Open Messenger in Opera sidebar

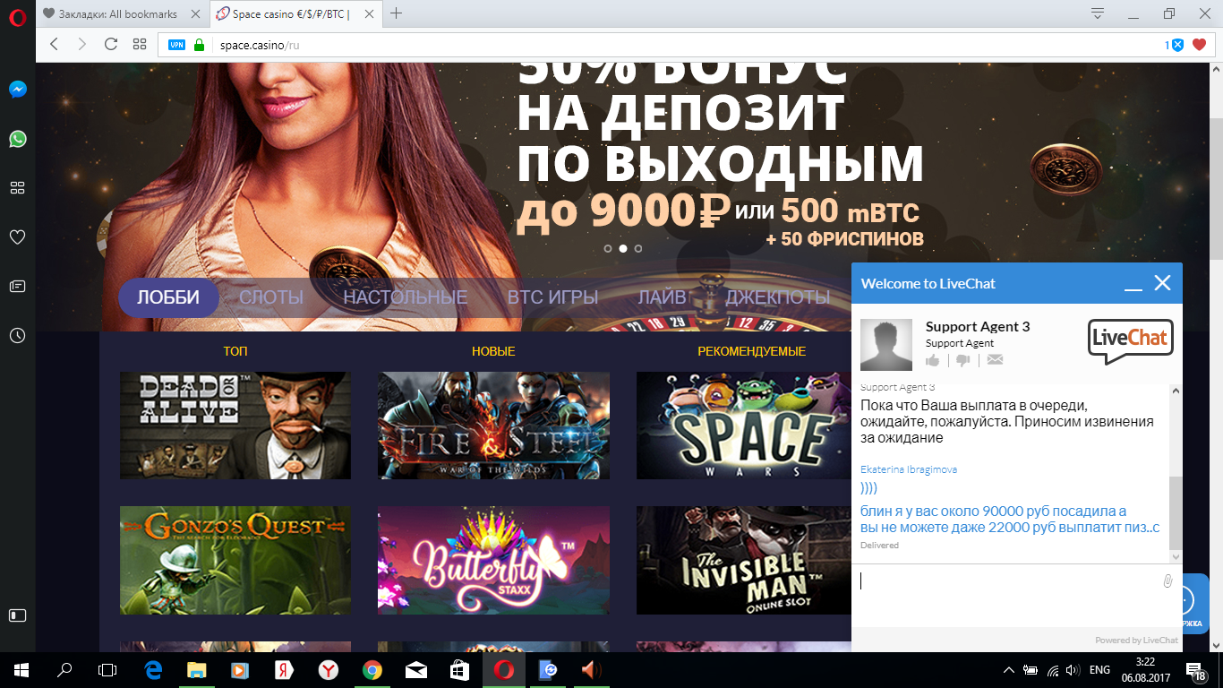[17, 90]
